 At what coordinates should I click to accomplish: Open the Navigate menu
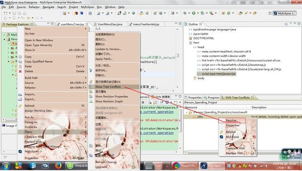(48, 7)
